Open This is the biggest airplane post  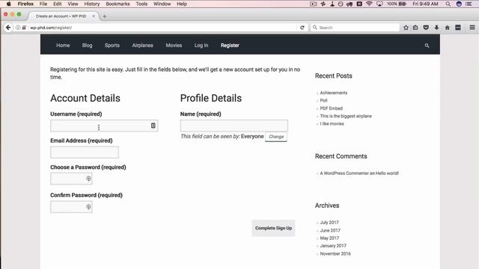(346, 116)
